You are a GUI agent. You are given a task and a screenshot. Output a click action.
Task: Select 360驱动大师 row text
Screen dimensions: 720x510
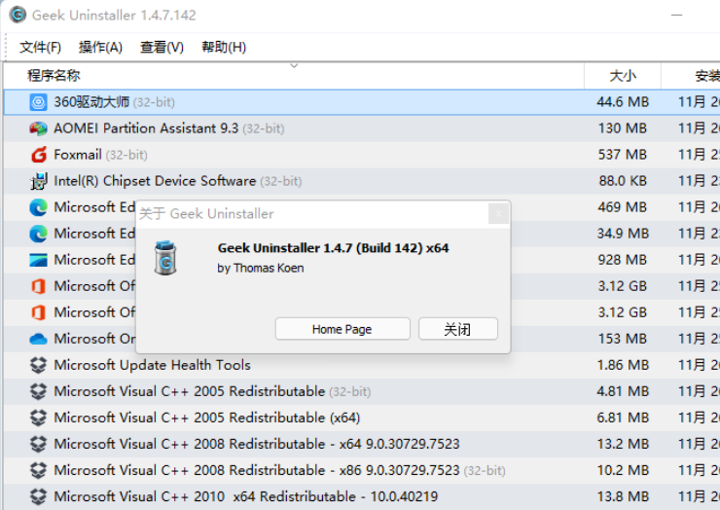114,102
